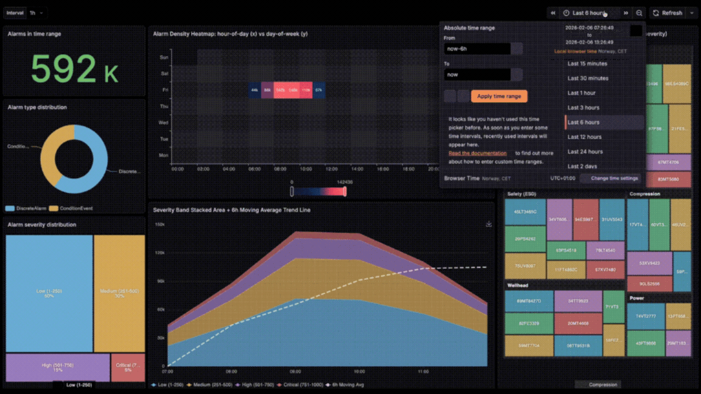The height and width of the screenshot is (394, 701).
Task: Shift the time range forwards
Action: [x=626, y=13]
